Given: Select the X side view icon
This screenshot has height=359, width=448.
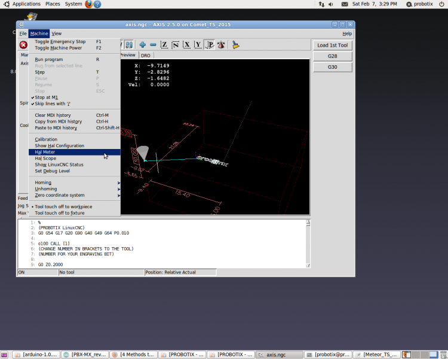Looking at the screenshot, I should click(x=186, y=45).
